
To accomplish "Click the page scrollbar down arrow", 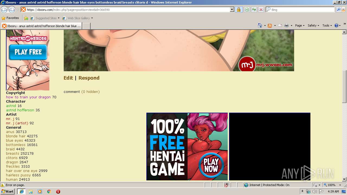I will pyautogui.click(x=344, y=179).
